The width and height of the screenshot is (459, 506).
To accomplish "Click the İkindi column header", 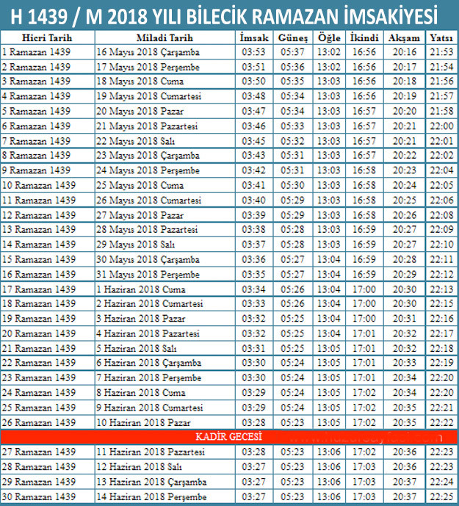I will pyautogui.click(x=364, y=37).
